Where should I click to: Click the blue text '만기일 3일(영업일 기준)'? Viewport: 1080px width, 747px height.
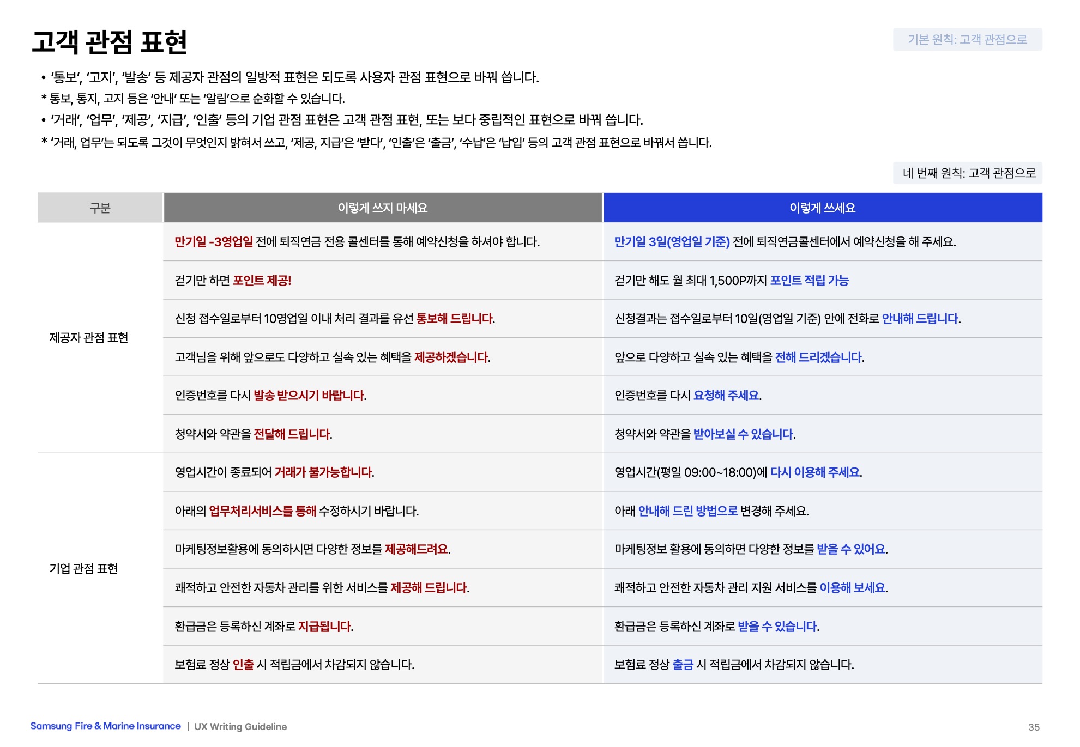pyautogui.click(x=671, y=242)
